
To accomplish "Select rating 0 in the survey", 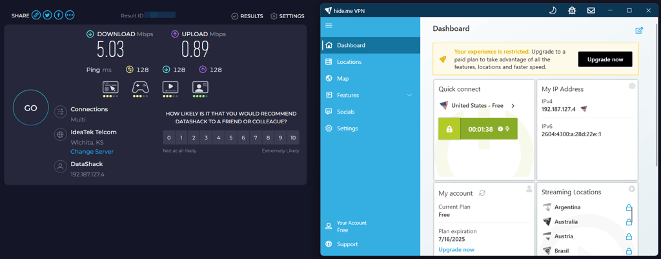I will [x=168, y=138].
